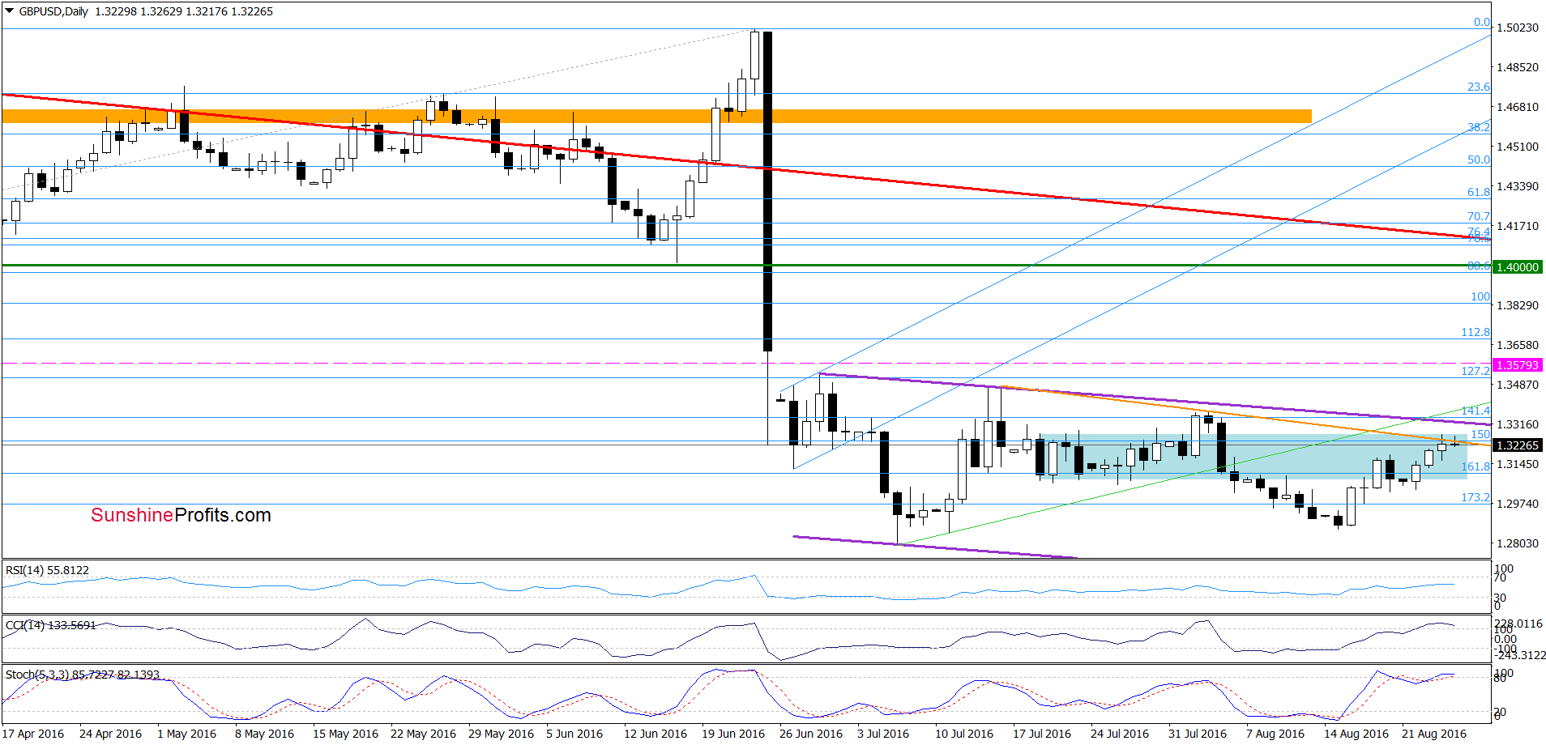The height and width of the screenshot is (745, 1546).
Task: Click the 1.48520 price axis value
Action: [x=1518, y=67]
